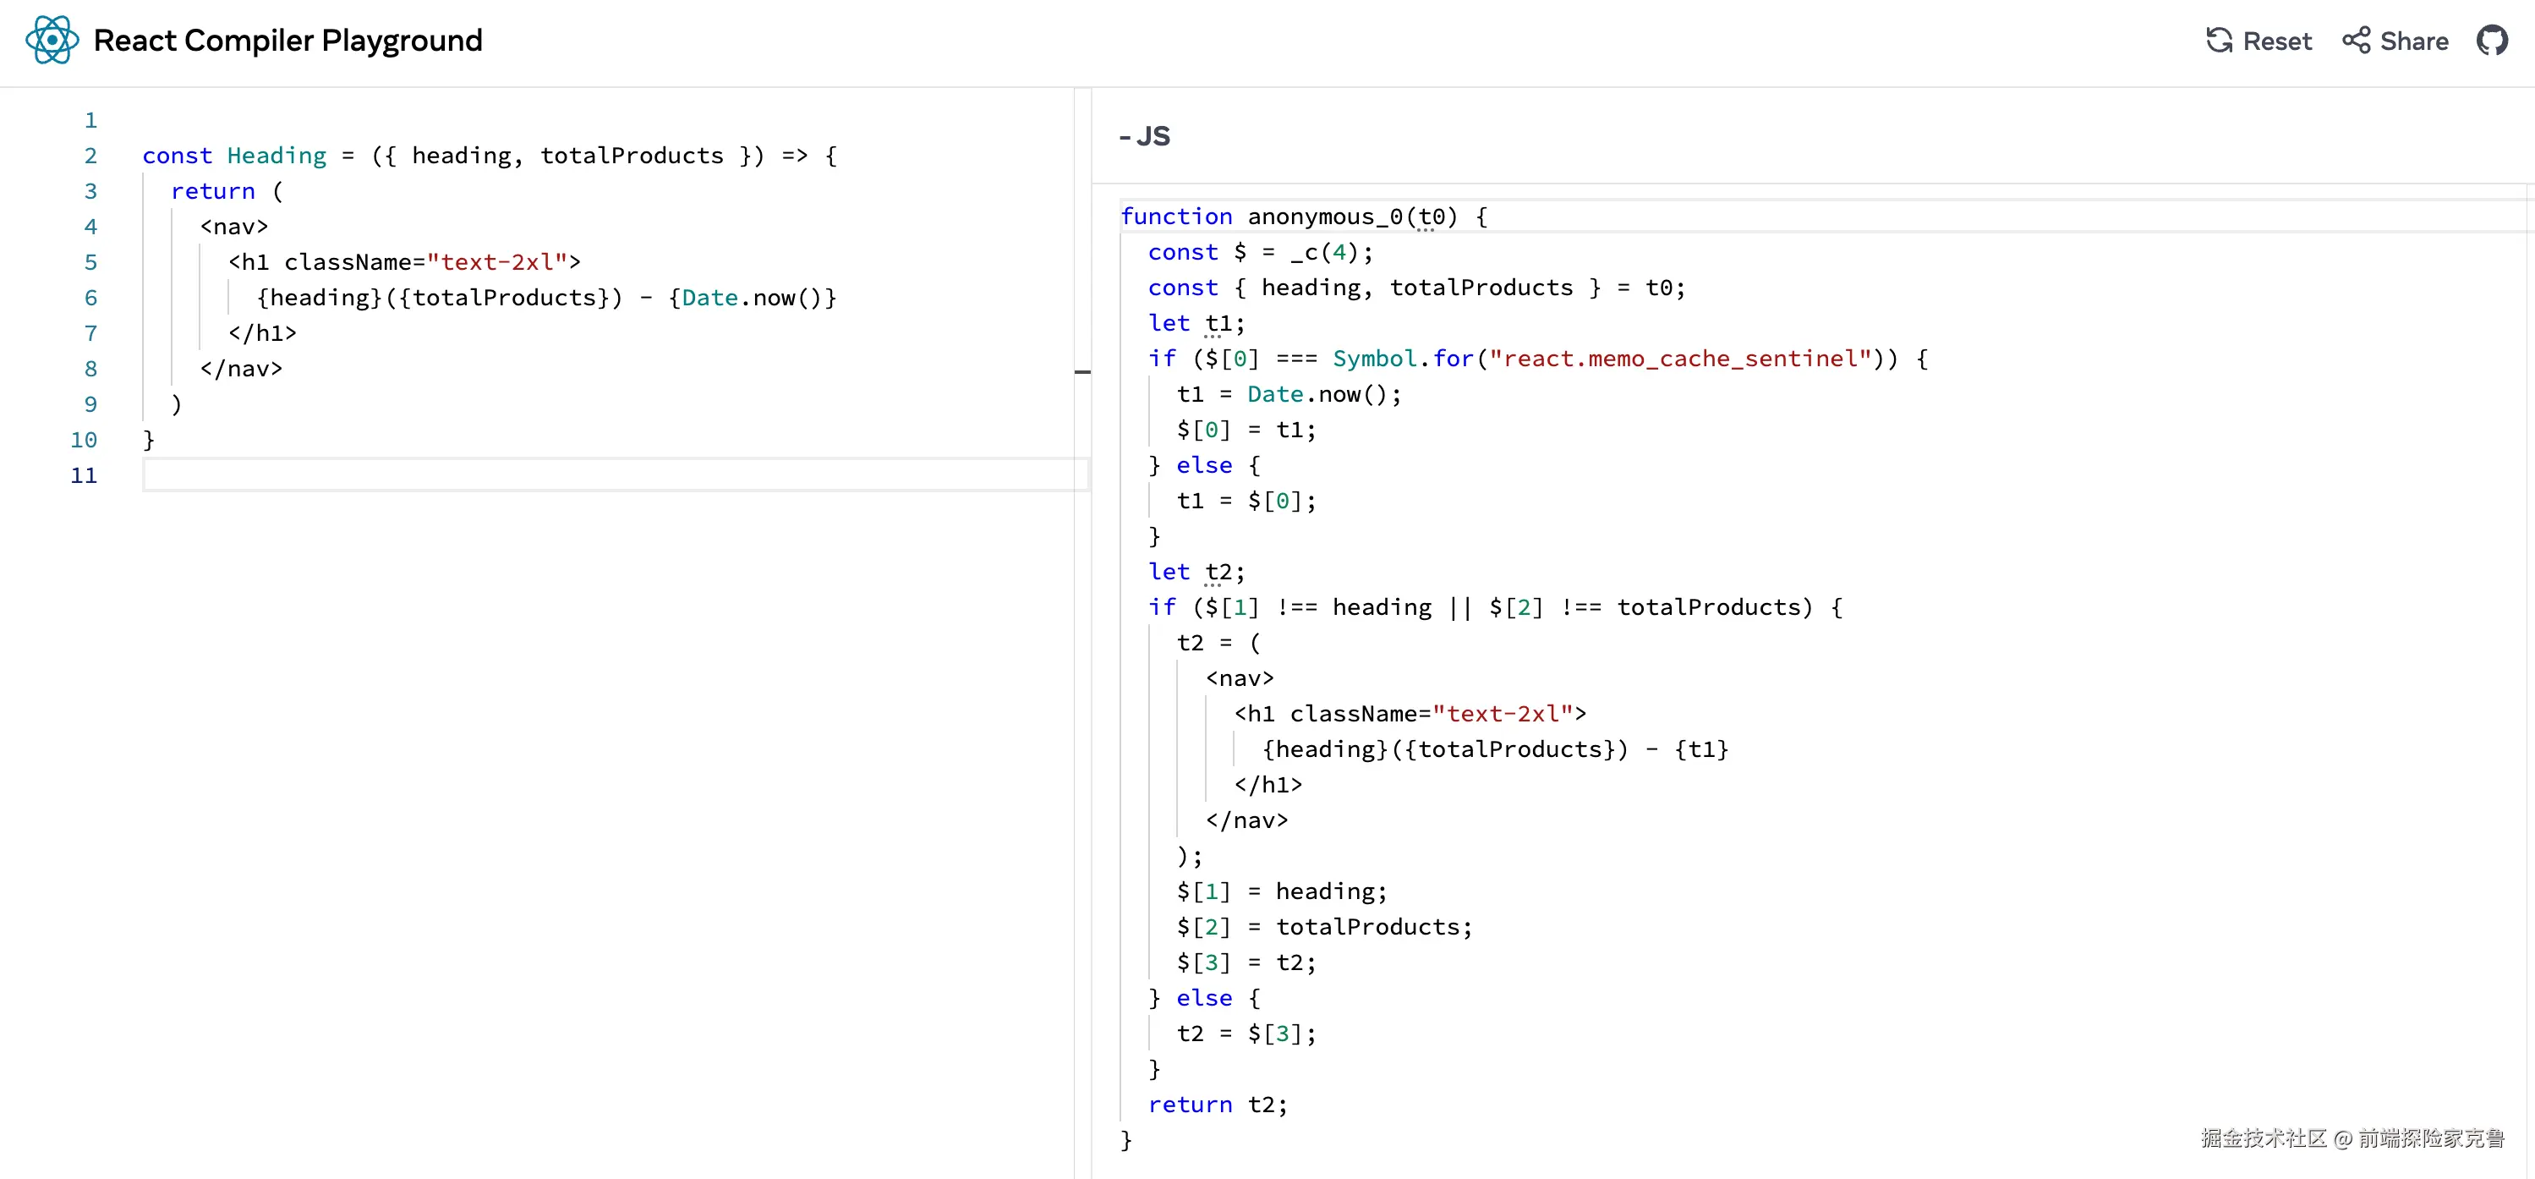Click the Share network icon

tap(2355, 41)
